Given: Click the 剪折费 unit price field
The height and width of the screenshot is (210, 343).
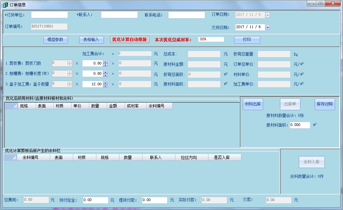Looking at the screenshot, I should (93, 63).
